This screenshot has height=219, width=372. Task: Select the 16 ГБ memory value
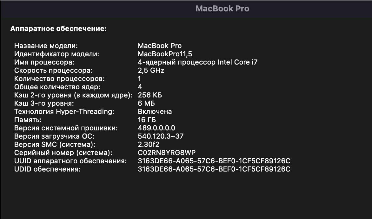tap(147, 120)
